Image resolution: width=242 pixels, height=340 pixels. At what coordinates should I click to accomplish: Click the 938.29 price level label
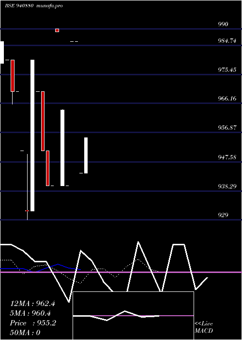tap(227, 186)
